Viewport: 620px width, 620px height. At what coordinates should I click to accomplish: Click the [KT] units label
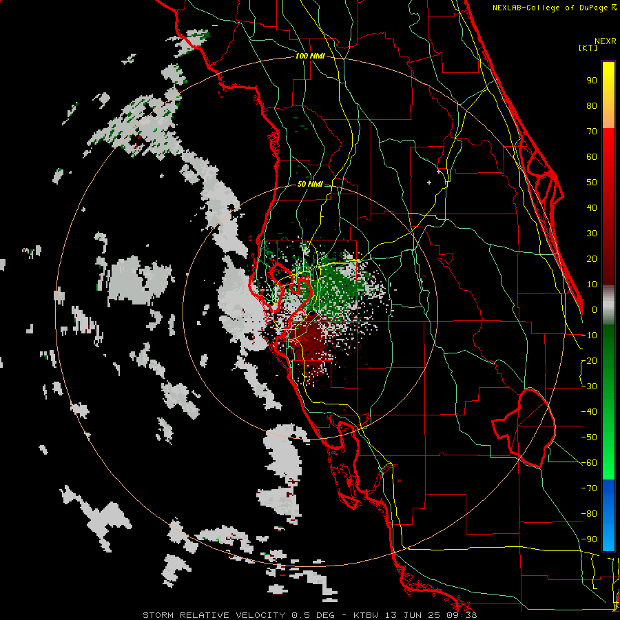588,48
